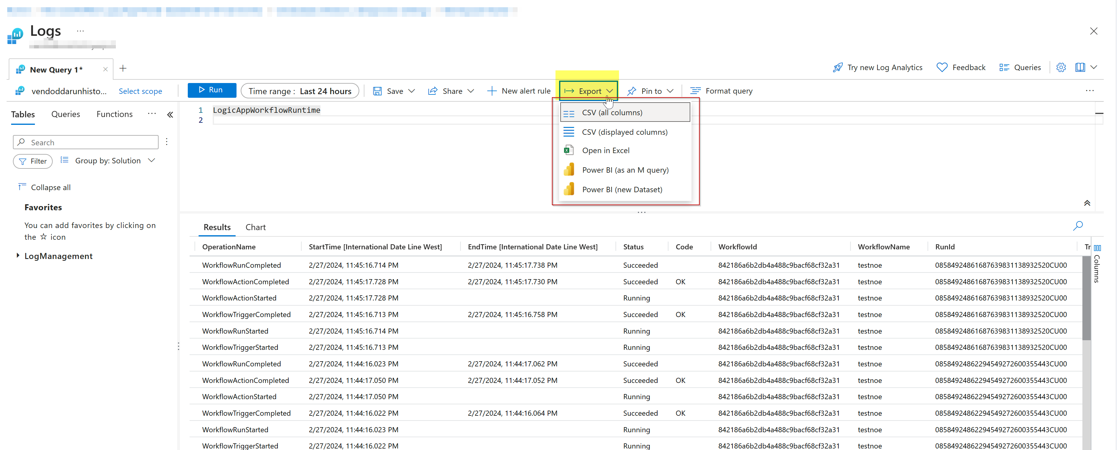Click Format query
This screenshot has height=450, width=1117.
point(722,91)
